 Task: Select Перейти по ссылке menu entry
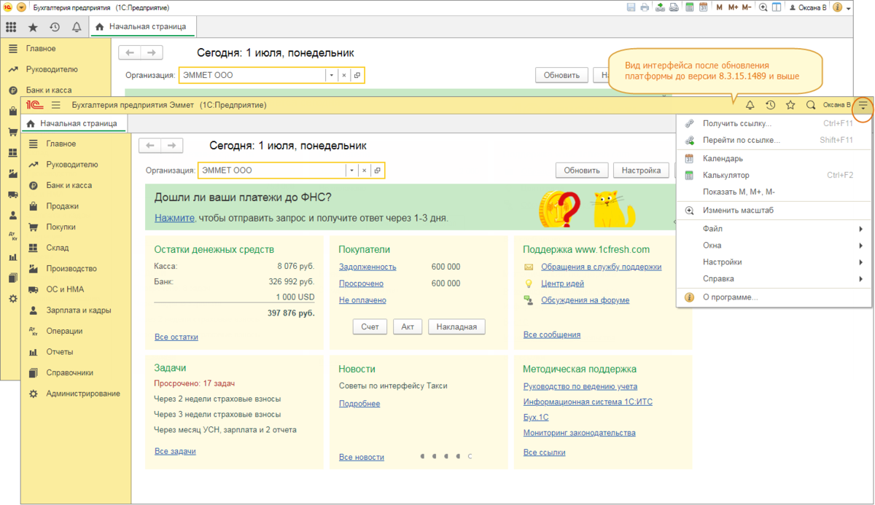point(774,140)
